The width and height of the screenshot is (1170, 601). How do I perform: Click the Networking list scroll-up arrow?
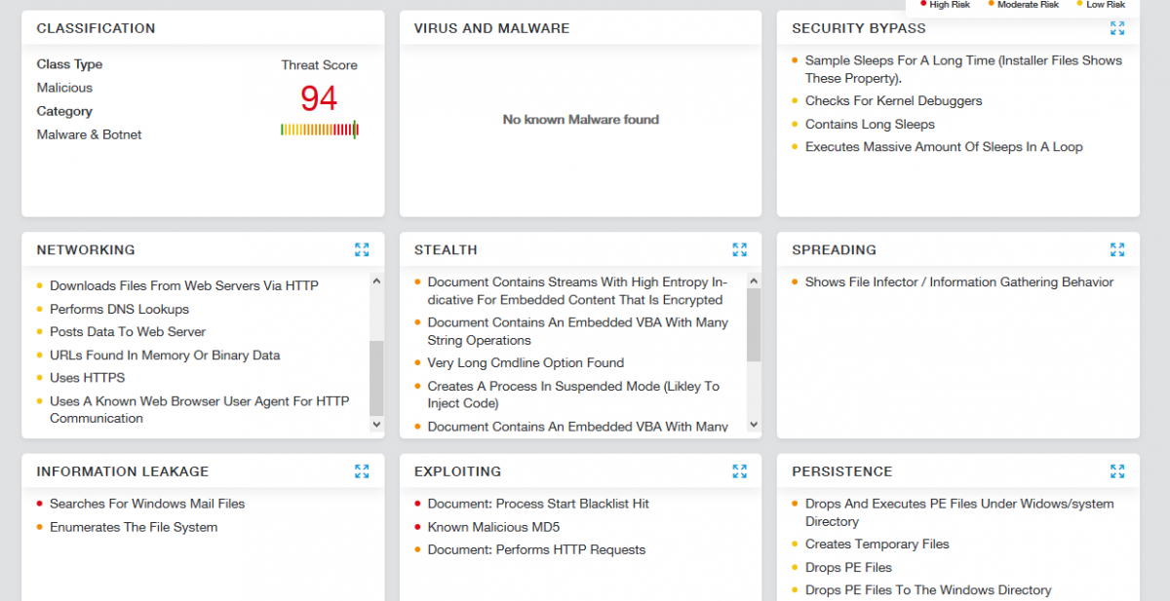pos(376,282)
